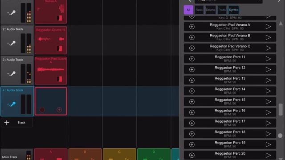285x160 pixels.
Task: Filter loops by Bass
Action: (199, 10)
